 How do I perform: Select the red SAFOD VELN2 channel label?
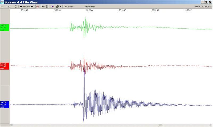5,66
